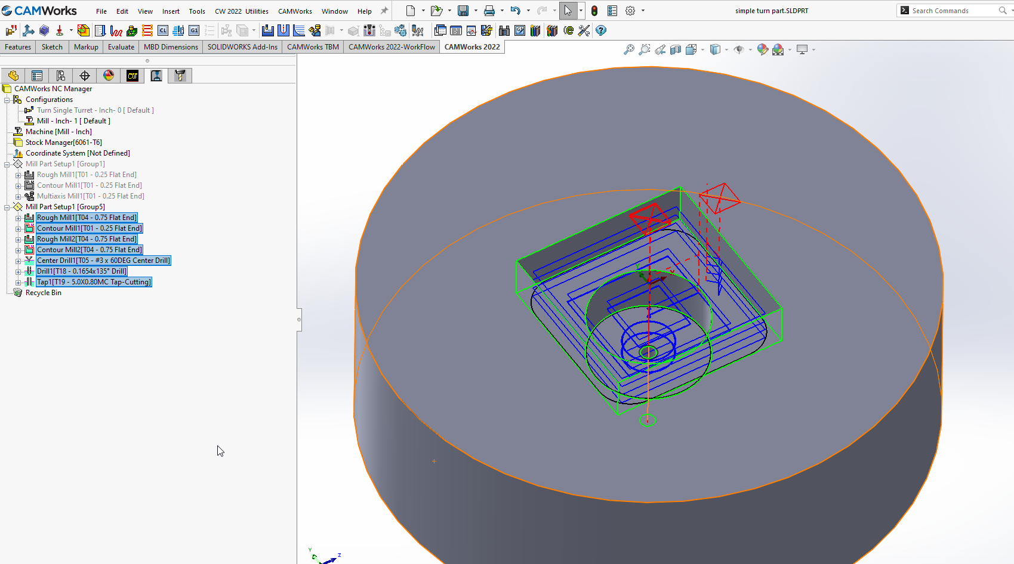Click the Search Commands input field
The image size is (1014, 564).
954,11
